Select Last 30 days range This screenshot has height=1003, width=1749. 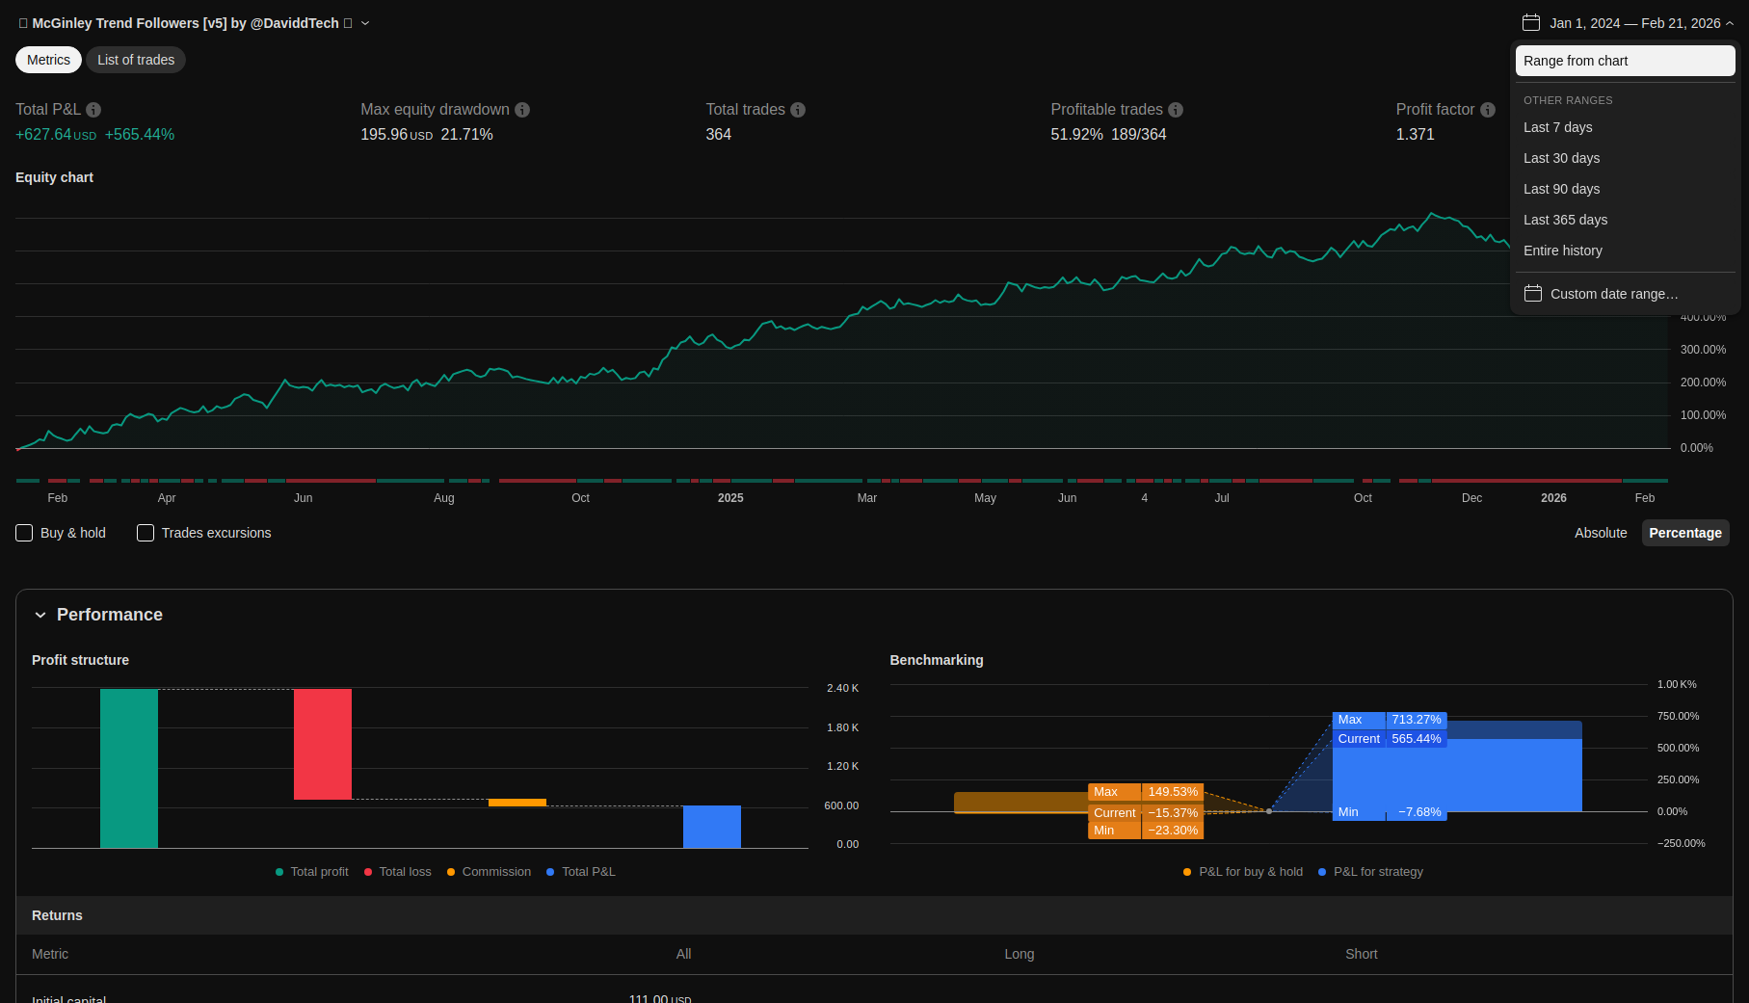(1561, 158)
